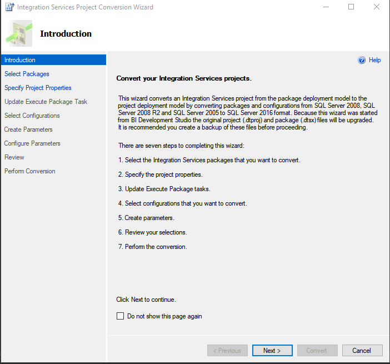
Task: Choose the Select Configurations step
Action: tap(32, 116)
